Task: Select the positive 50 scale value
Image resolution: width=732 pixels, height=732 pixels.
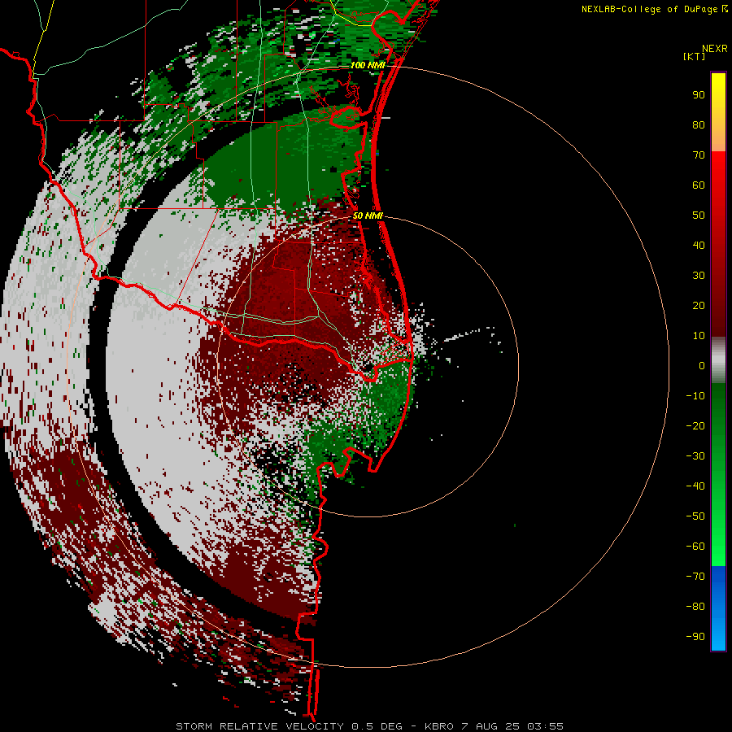Action: tap(699, 216)
